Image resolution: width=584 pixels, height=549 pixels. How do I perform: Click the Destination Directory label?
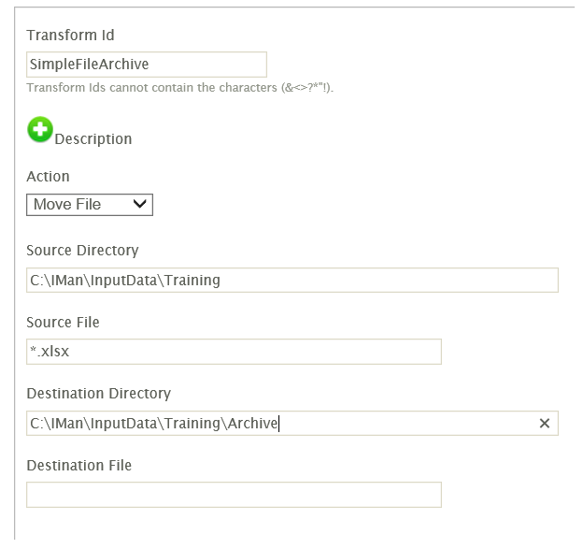pos(98,394)
